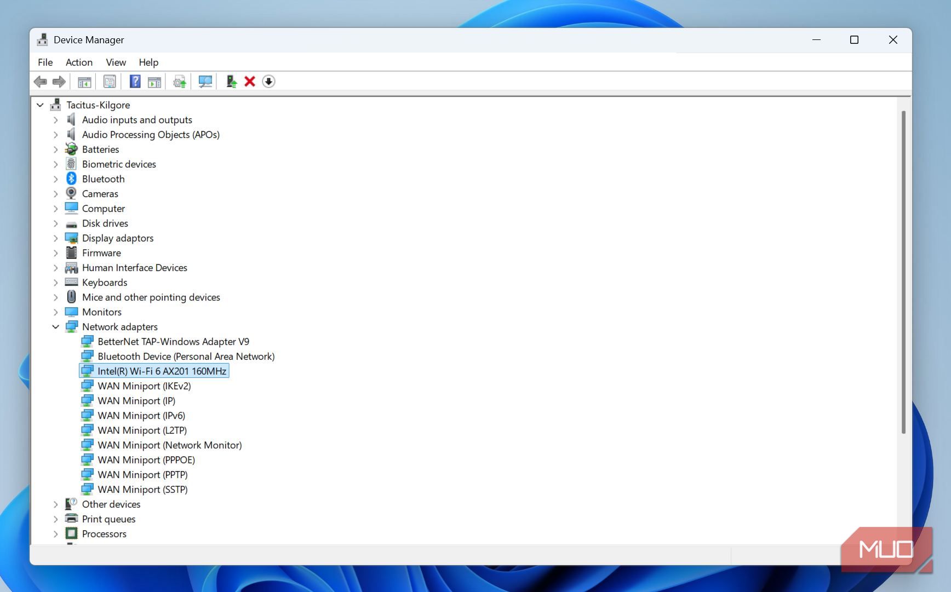Click the red X Uninstall device icon
This screenshot has width=951, height=592.
coord(250,82)
